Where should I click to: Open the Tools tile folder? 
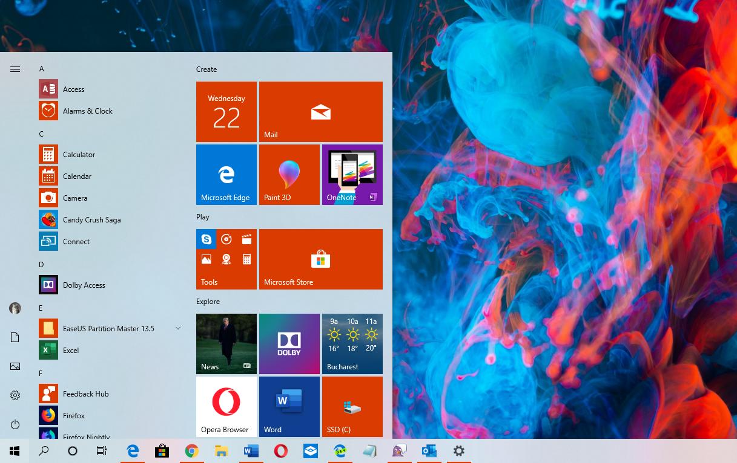(226, 259)
